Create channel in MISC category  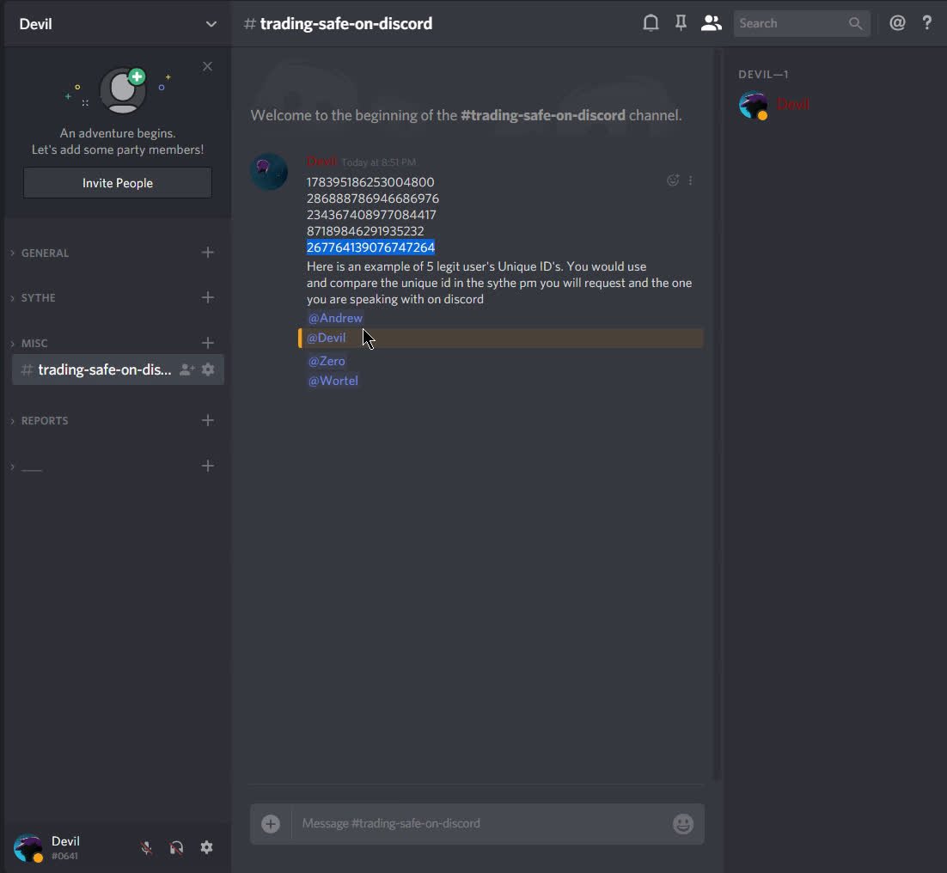click(x=208, y=343)
